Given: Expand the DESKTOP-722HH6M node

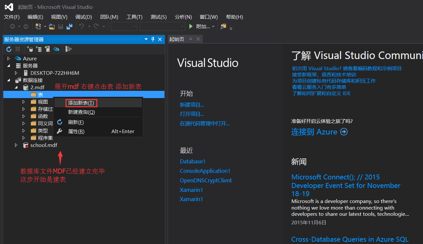Looking at the screenshot, I should (x=16, y=73).
